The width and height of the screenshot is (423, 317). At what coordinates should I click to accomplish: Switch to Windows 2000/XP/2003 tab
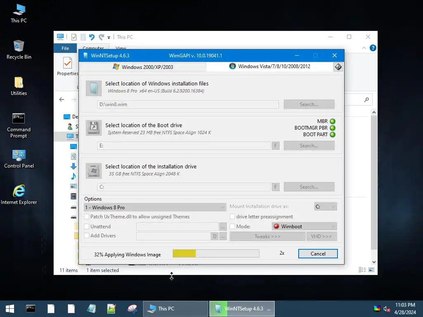click(x=143, y=67)
